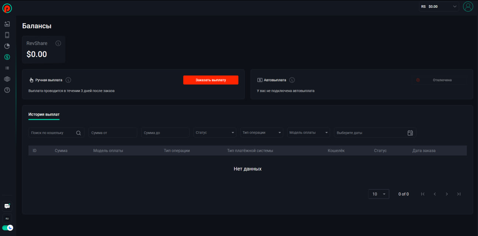Screen dimensions: 478x236
Task: Open the rows per page dropdown
Action: 379,194
